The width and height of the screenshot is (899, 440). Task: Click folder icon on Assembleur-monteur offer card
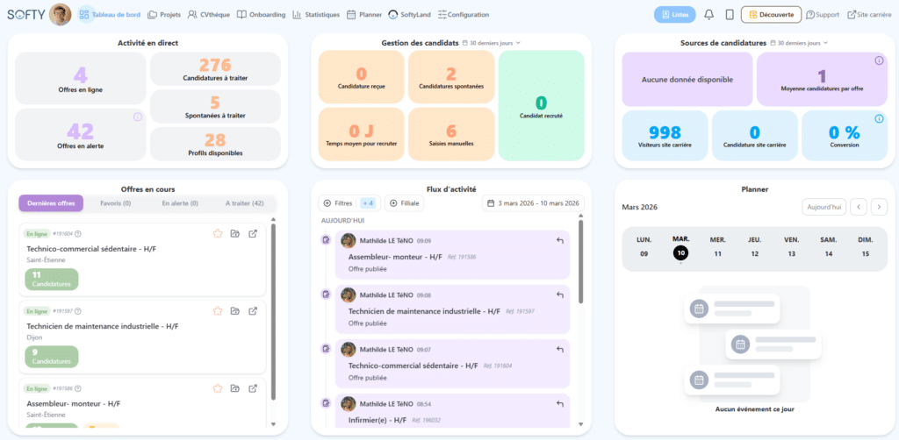[235, 388]
